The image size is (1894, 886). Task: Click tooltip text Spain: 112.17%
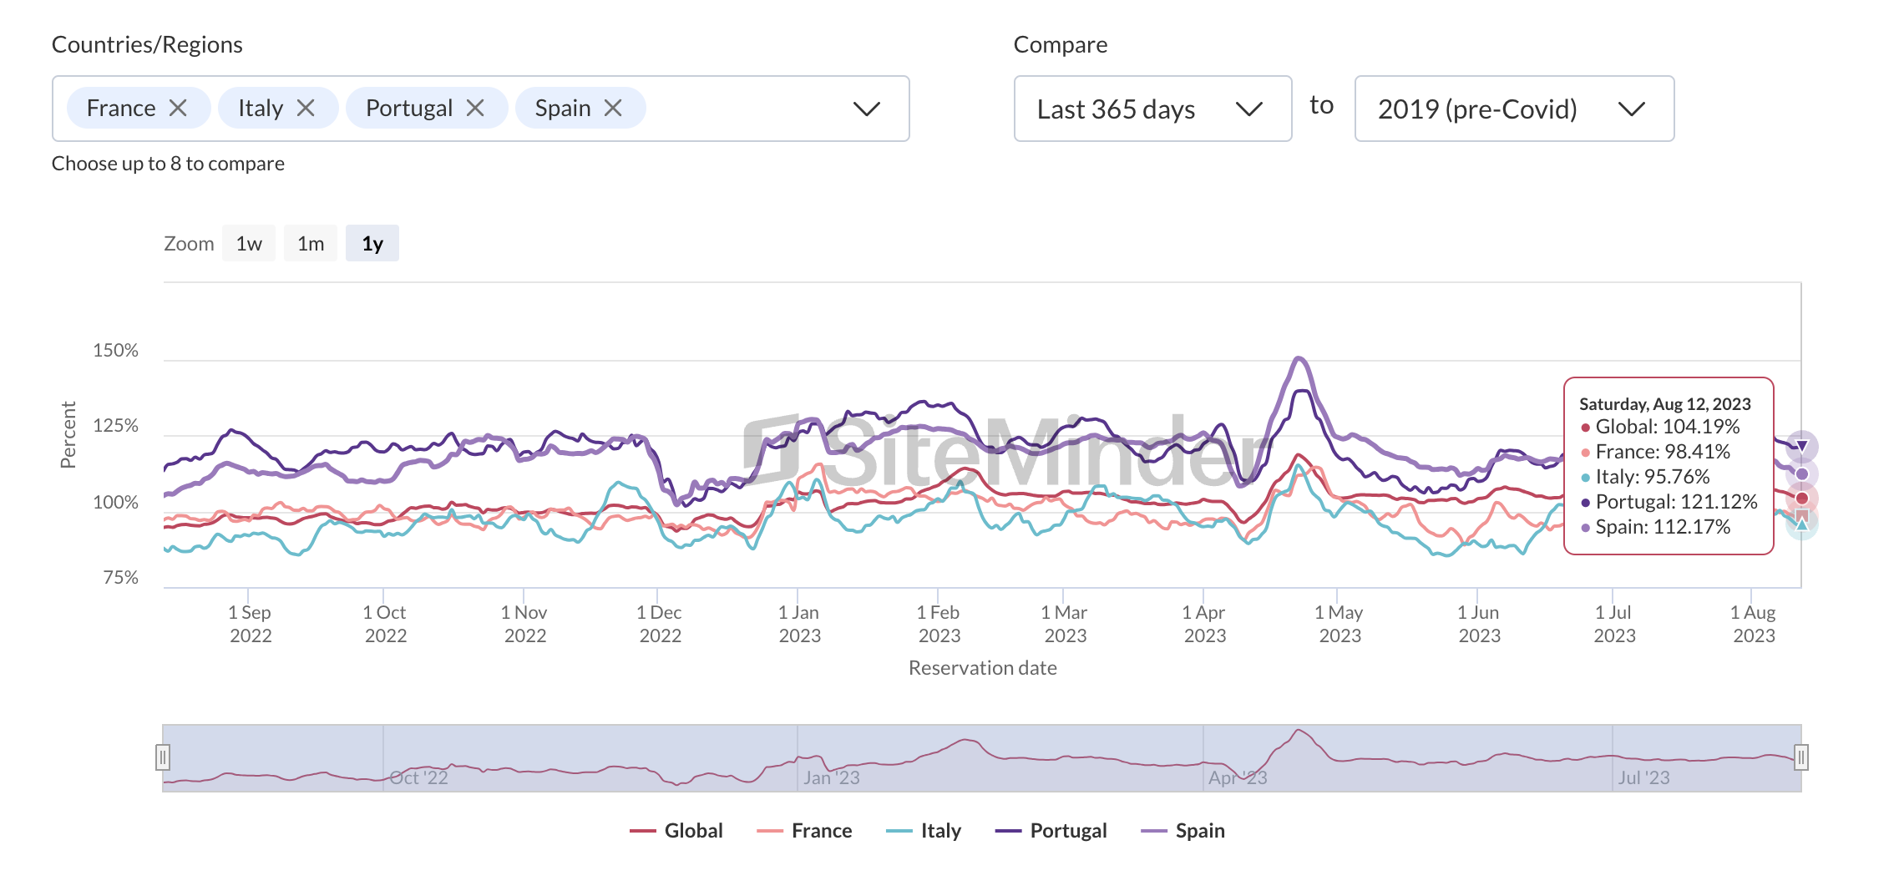pyautogui.click(x=1663, y=527)
